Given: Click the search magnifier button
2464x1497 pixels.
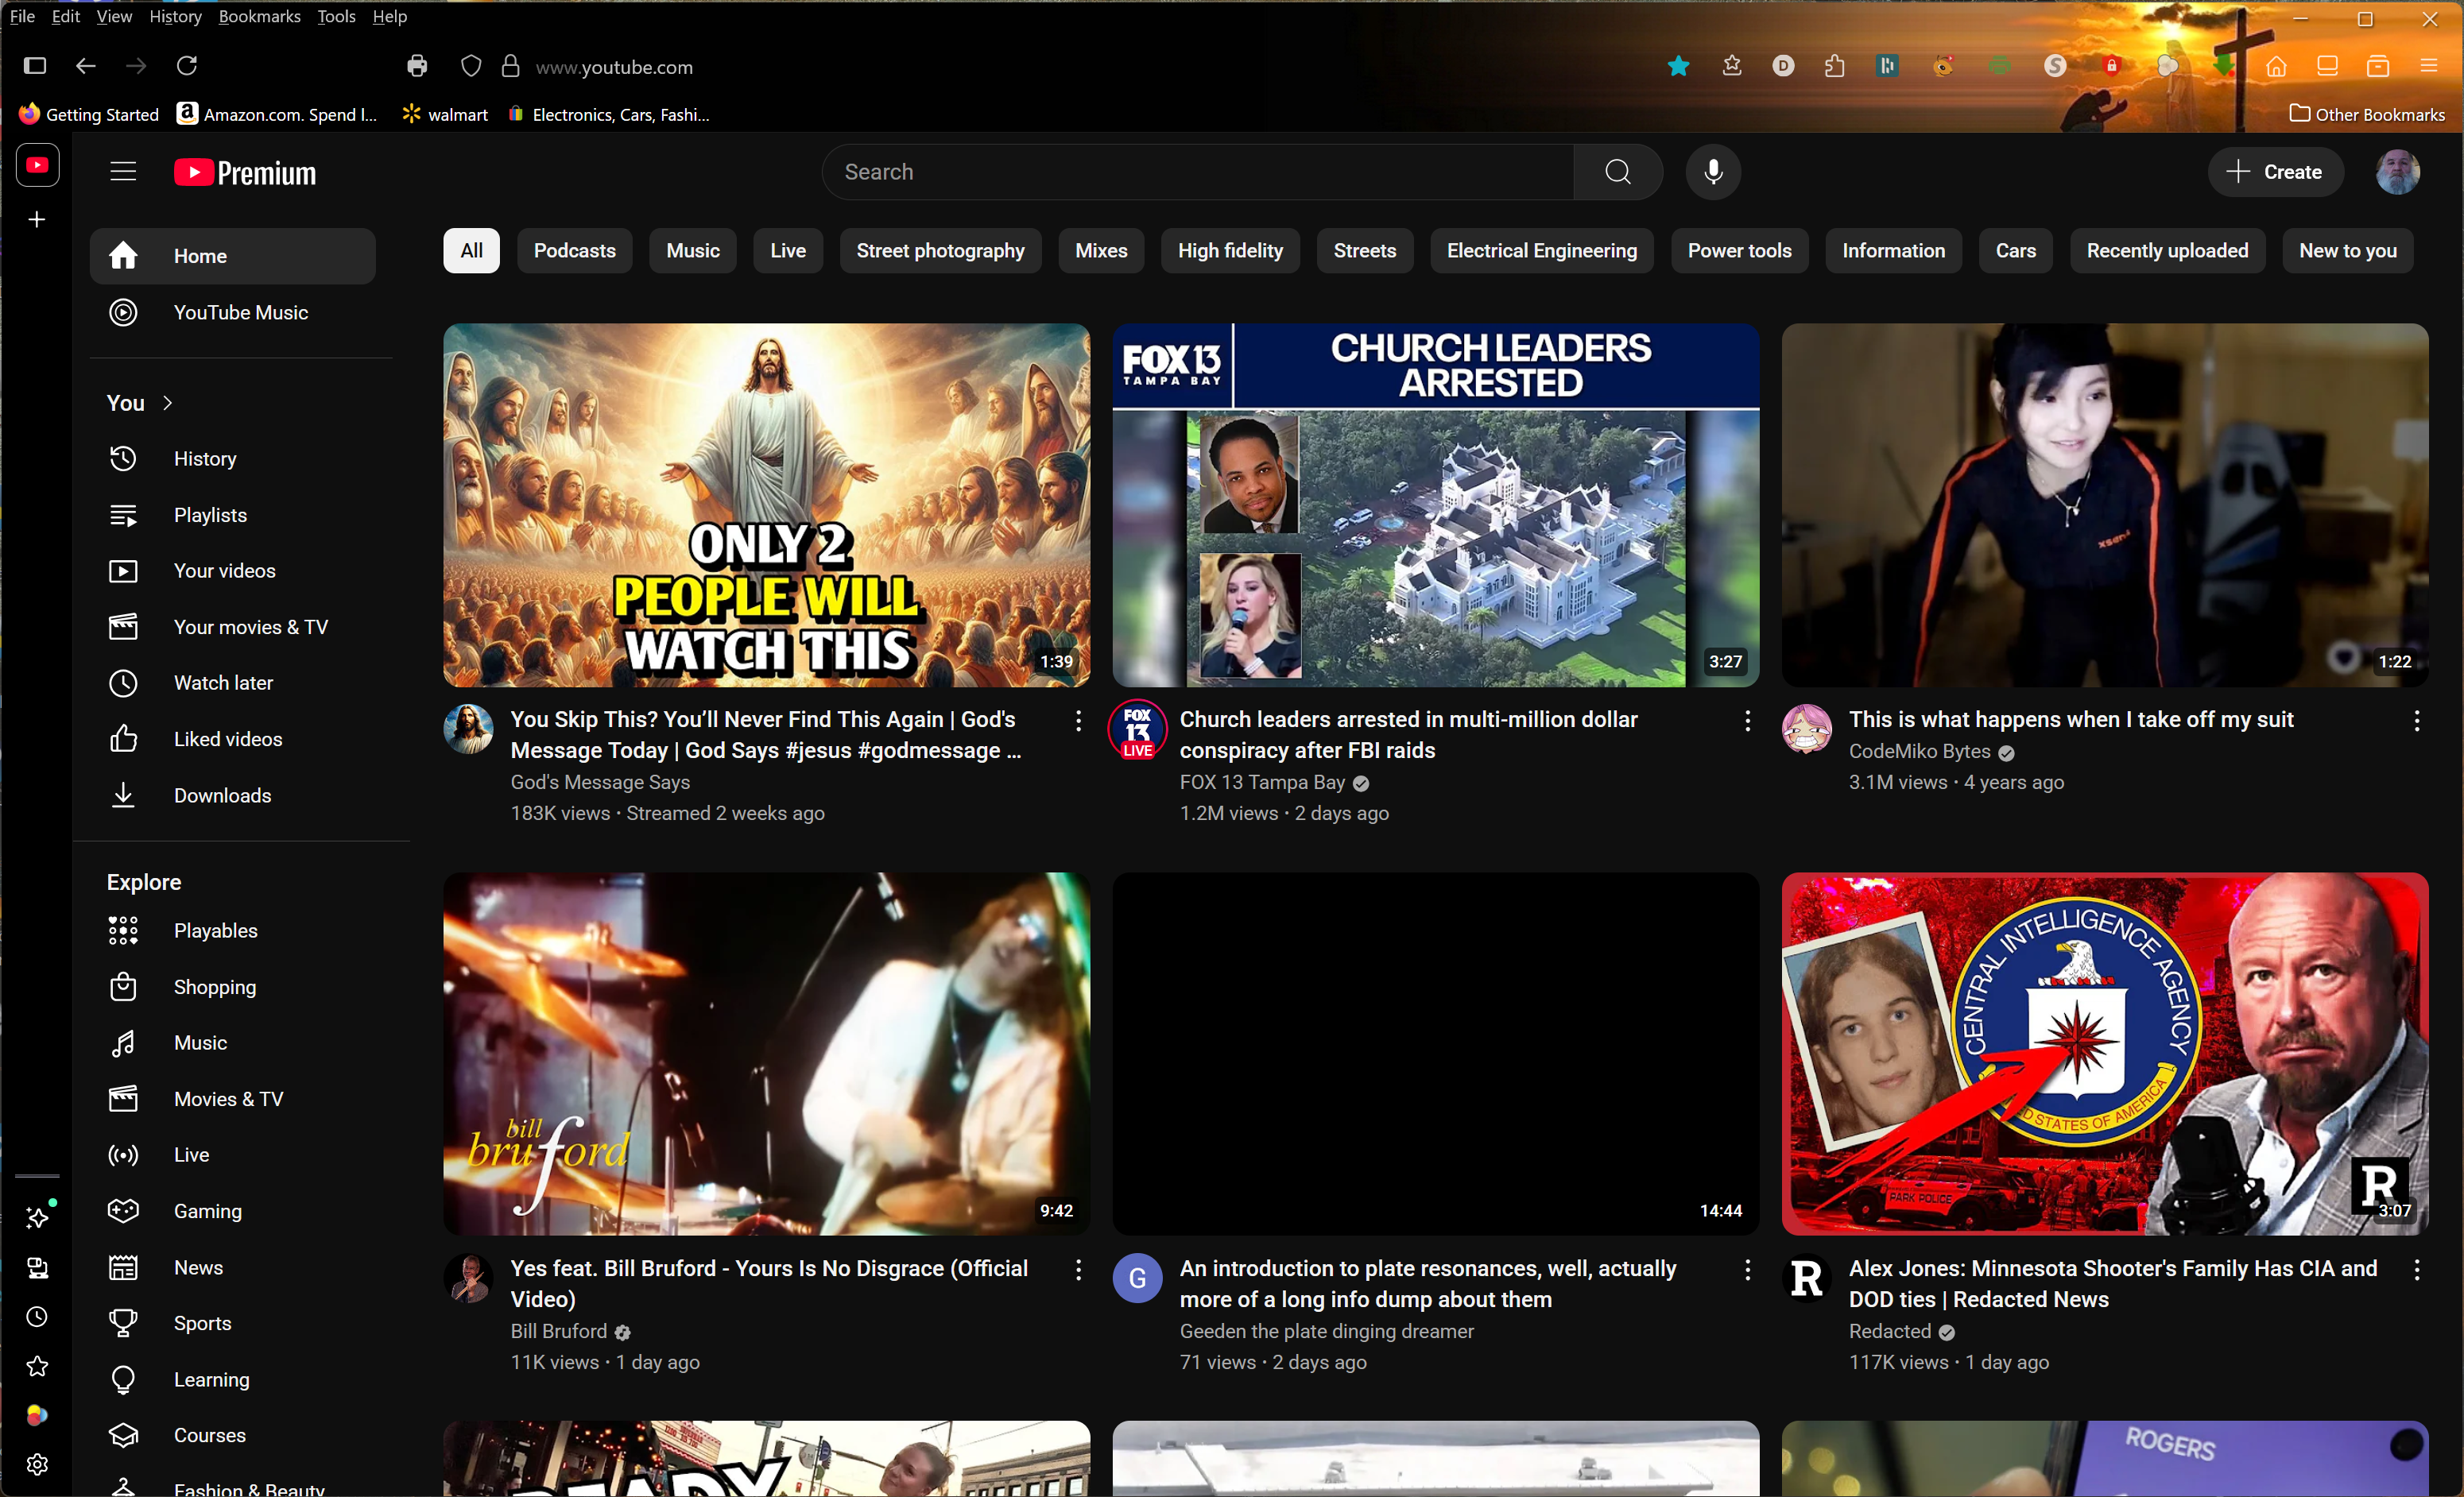Looking at the screenshot, I should [x=1617, y=172].
